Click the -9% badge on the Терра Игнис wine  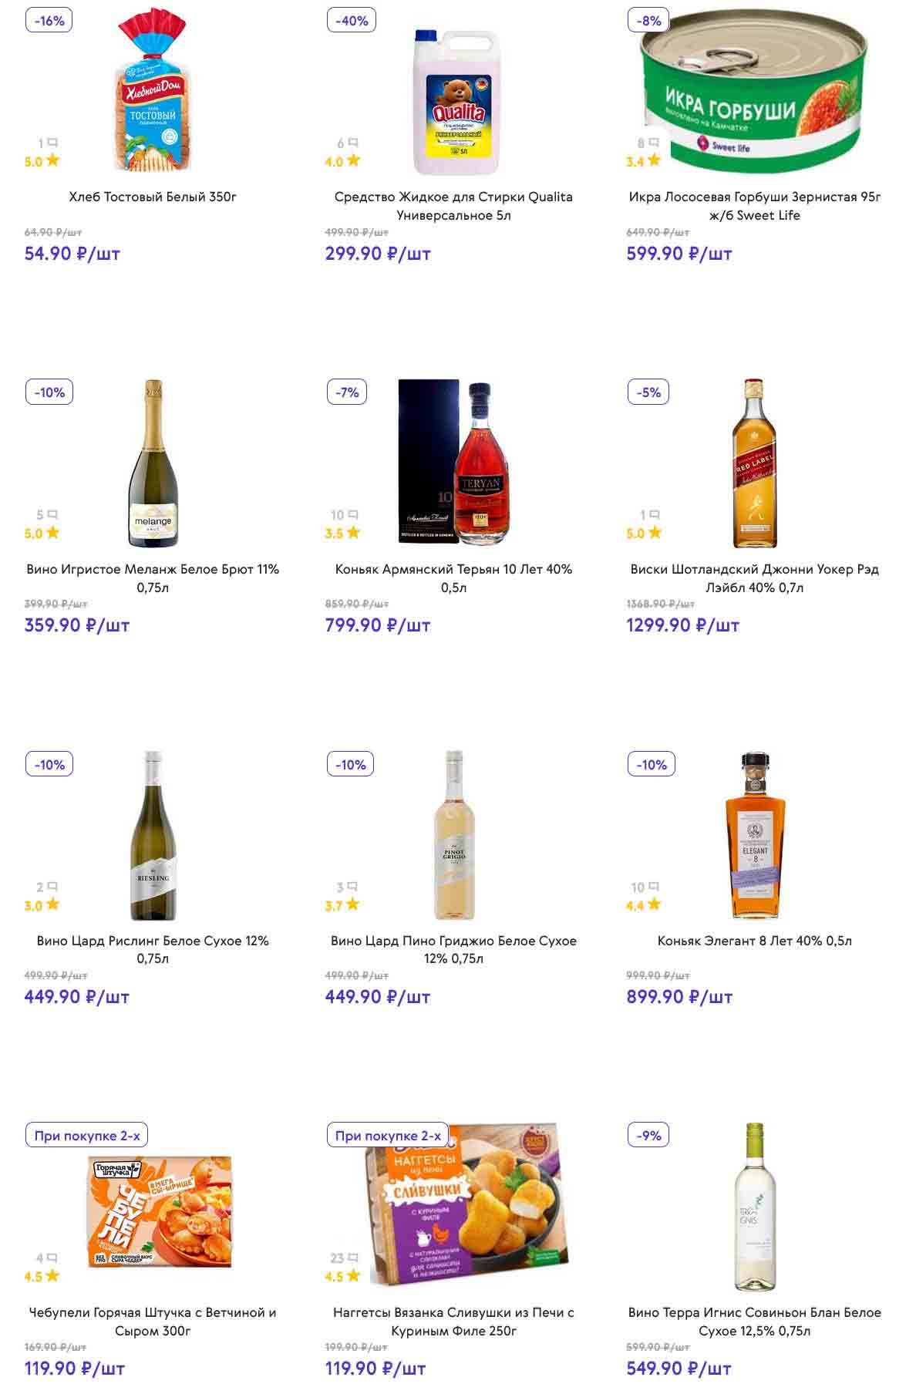[649, 1135]
